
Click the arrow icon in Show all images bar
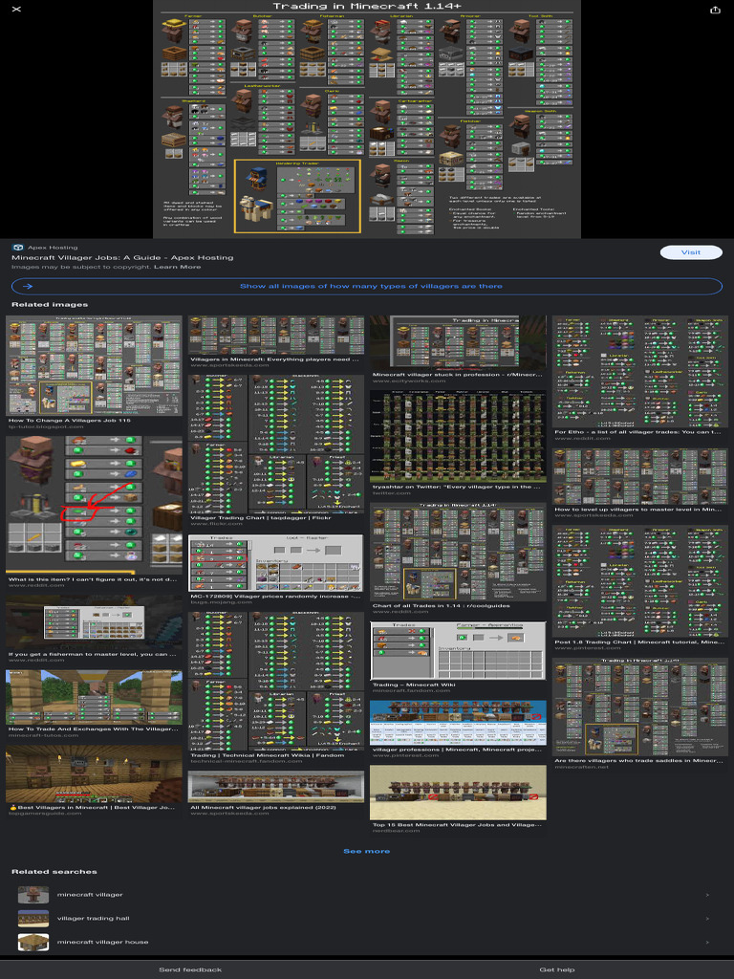pyautogui.click(x=28, y=287)
